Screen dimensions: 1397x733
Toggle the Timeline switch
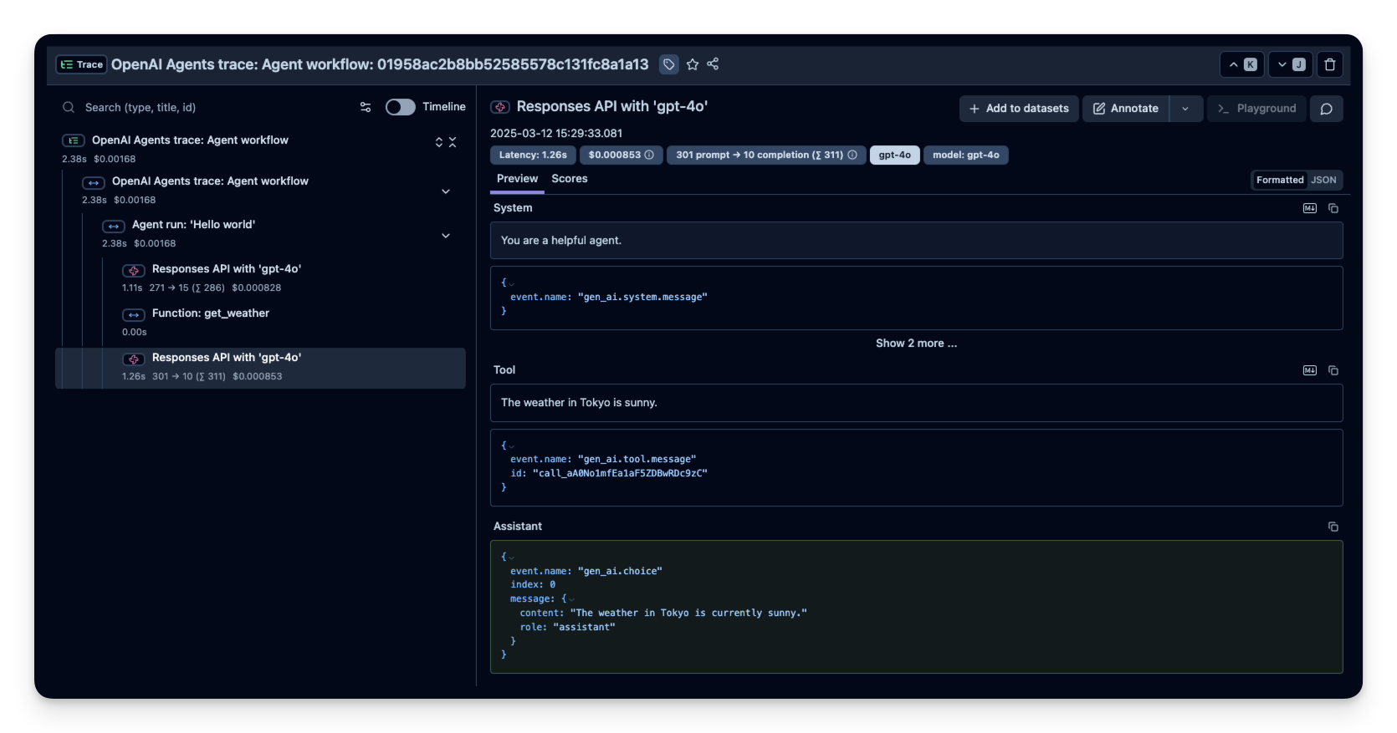[x=400, y=107]
